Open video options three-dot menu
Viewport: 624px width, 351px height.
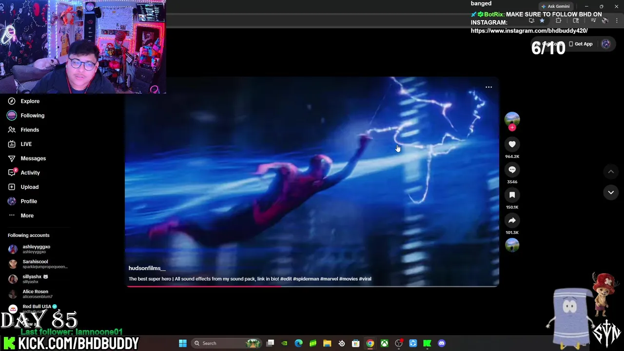point(488,87)
